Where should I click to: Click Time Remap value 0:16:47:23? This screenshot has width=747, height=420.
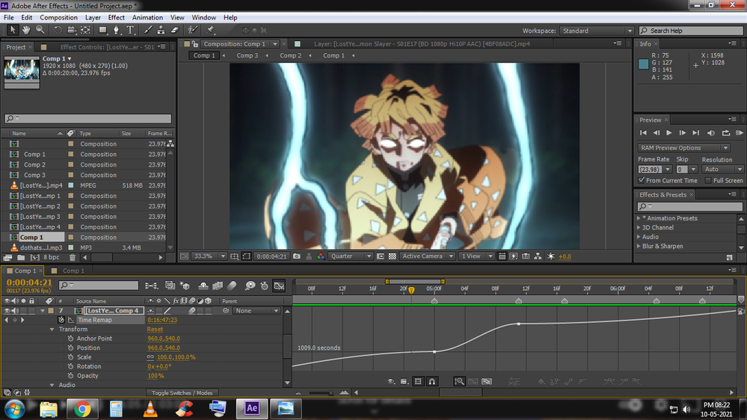point(162,320)
